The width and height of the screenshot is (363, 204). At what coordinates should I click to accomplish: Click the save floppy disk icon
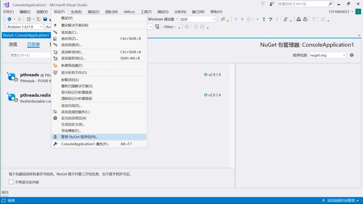(x=45, y=19)
